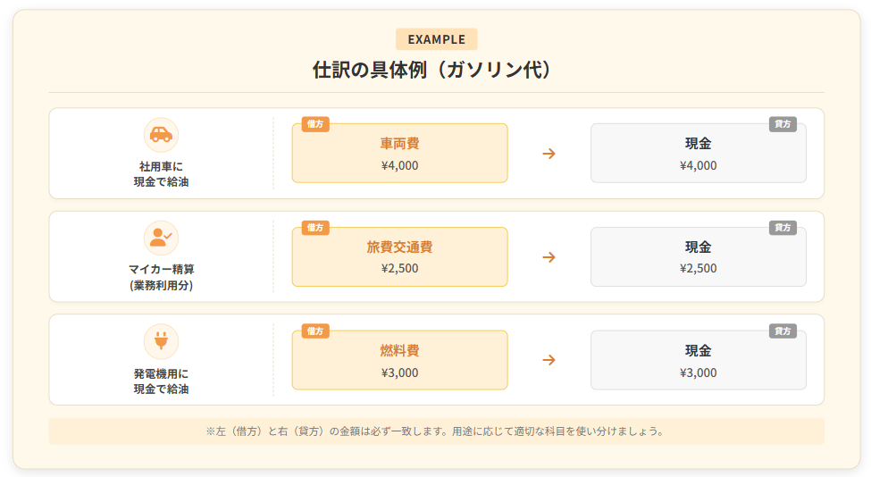871x477 pixels.
Task: Click the 借方 tag above 車両費
Action: 315,124
